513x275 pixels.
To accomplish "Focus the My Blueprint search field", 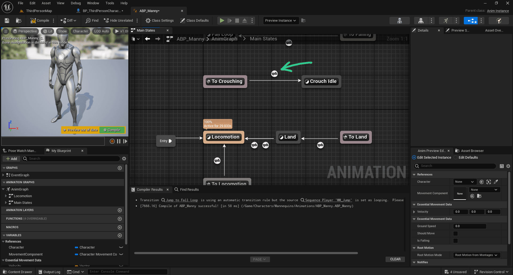I will (71, 159).
